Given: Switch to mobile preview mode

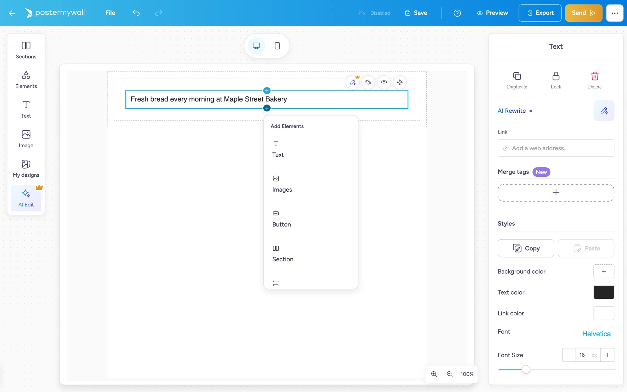Looking at the screenshot, I should (277, 46).
